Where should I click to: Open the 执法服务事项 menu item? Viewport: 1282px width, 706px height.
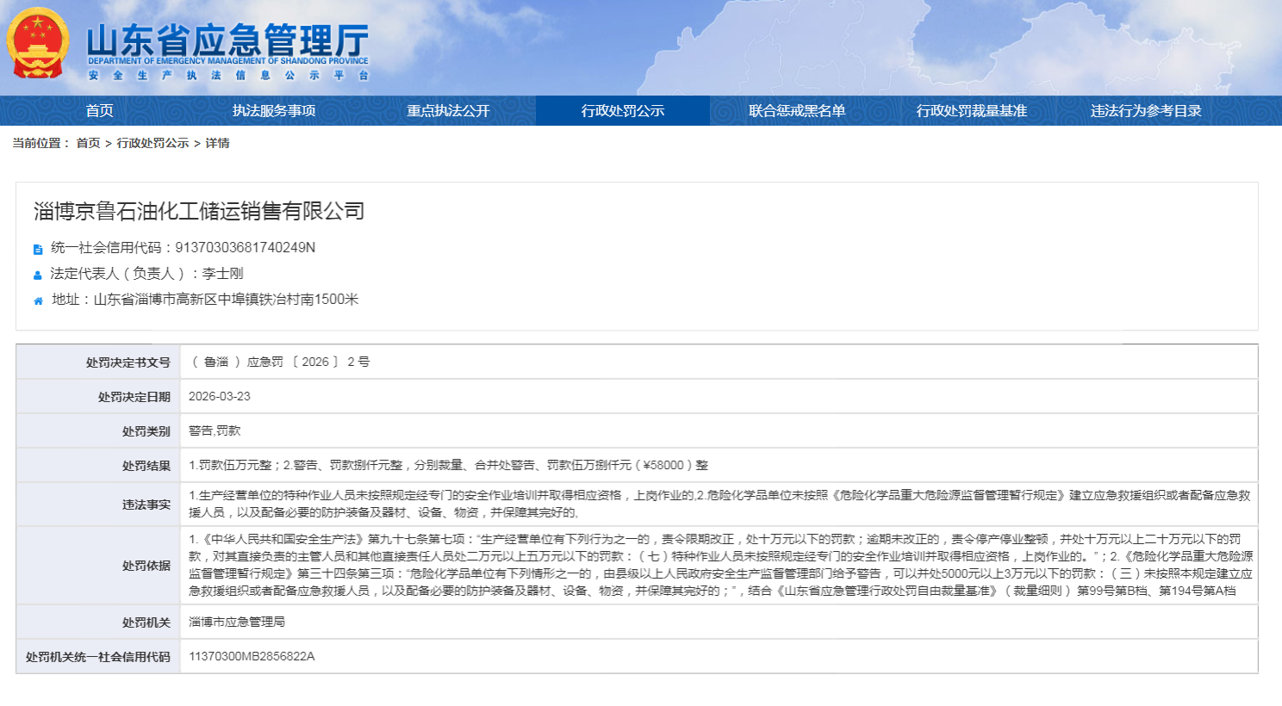pos(274,110)
